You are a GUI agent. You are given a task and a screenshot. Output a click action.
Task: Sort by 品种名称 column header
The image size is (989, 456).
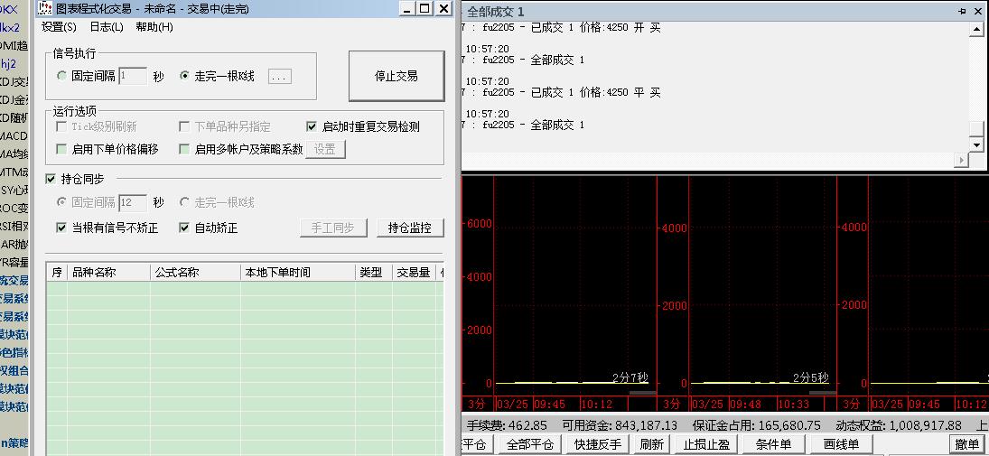[x=108, y=273]
